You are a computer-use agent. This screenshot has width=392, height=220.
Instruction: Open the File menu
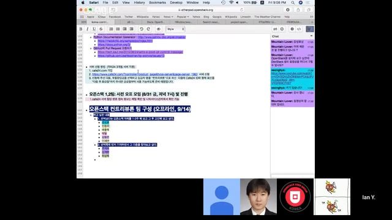pyautogui.click(x=105, y=2)
